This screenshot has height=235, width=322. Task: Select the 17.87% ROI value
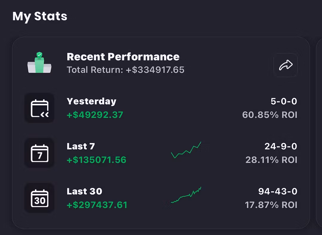coord(271,205)
